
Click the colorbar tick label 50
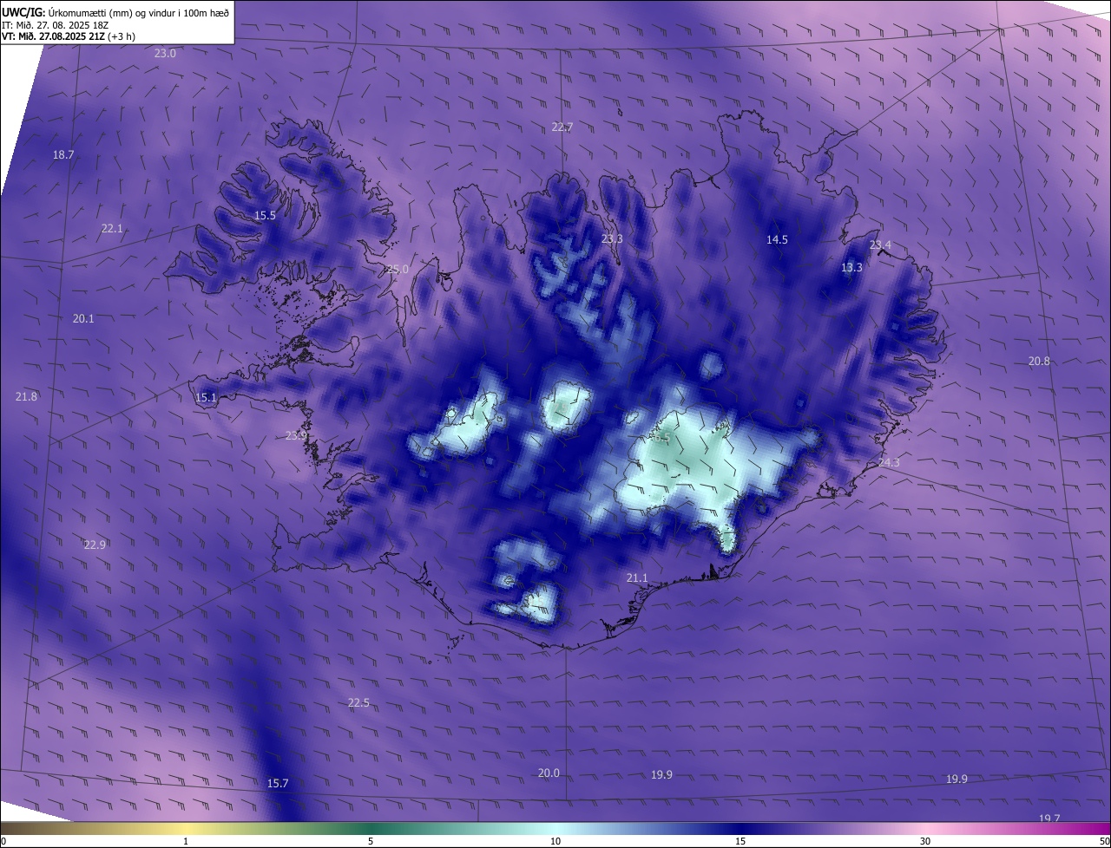click(x=1104, y=841)
